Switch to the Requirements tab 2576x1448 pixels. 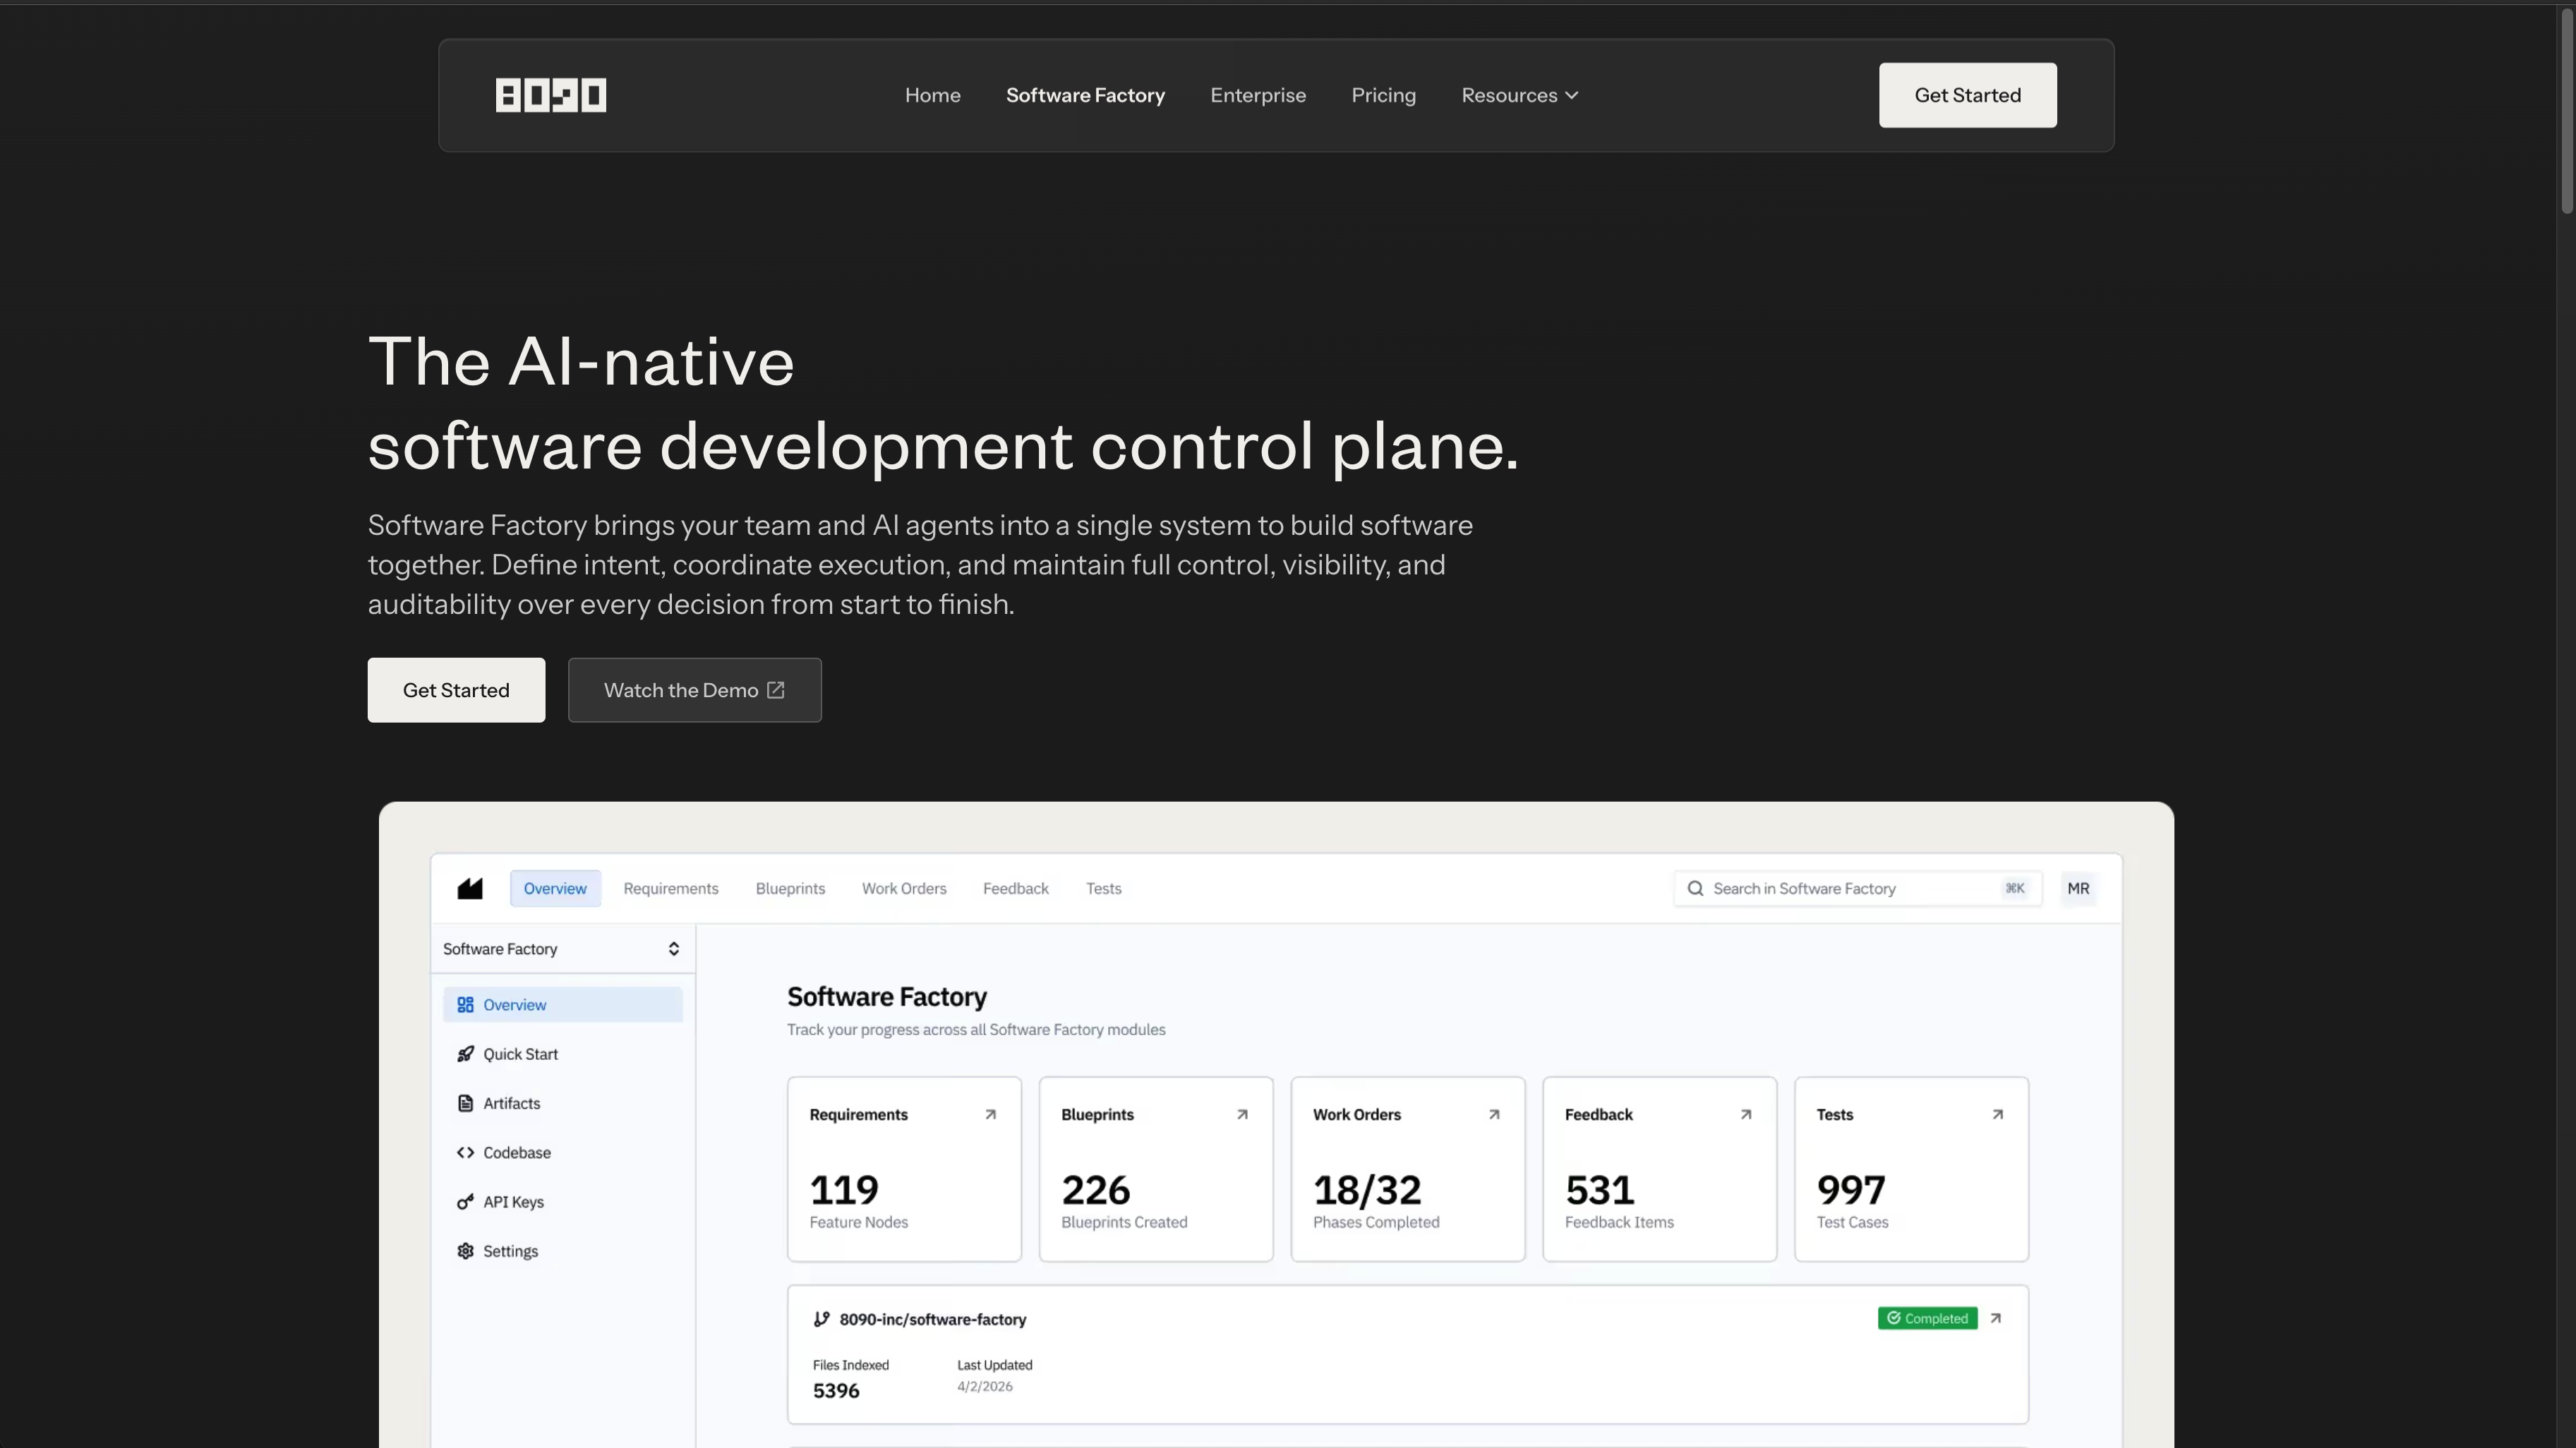(671, 888)
